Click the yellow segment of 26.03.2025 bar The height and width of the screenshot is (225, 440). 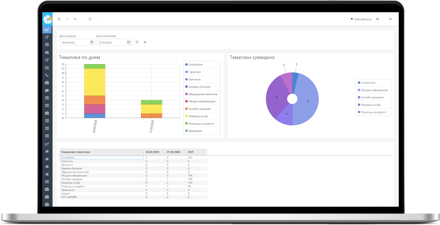coord(94,81)
